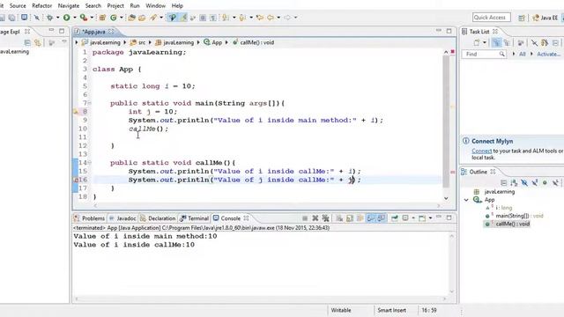564x317 pixels.
Task: Toggle Mark Occurrences highlighter icon
Action: [183, 18]
